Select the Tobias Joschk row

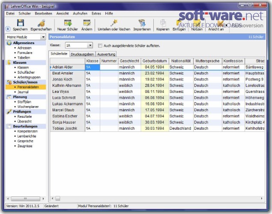157,128
